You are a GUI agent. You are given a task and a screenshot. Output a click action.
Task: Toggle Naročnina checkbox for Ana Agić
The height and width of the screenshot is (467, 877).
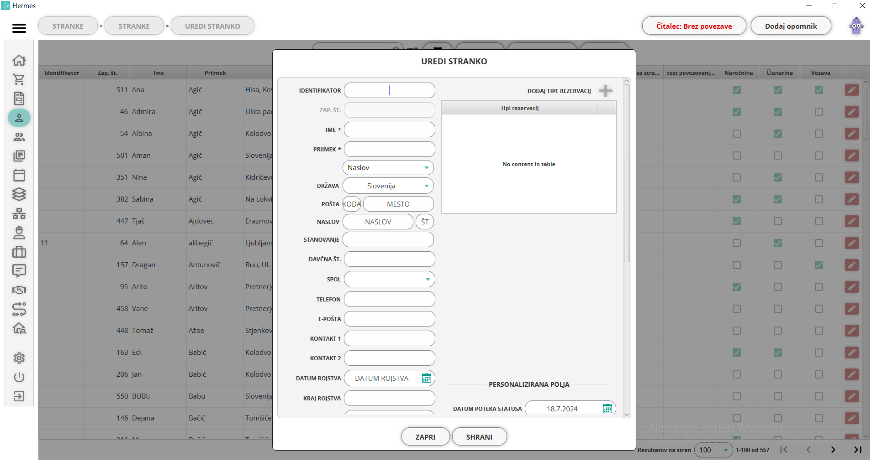point(737,90)
